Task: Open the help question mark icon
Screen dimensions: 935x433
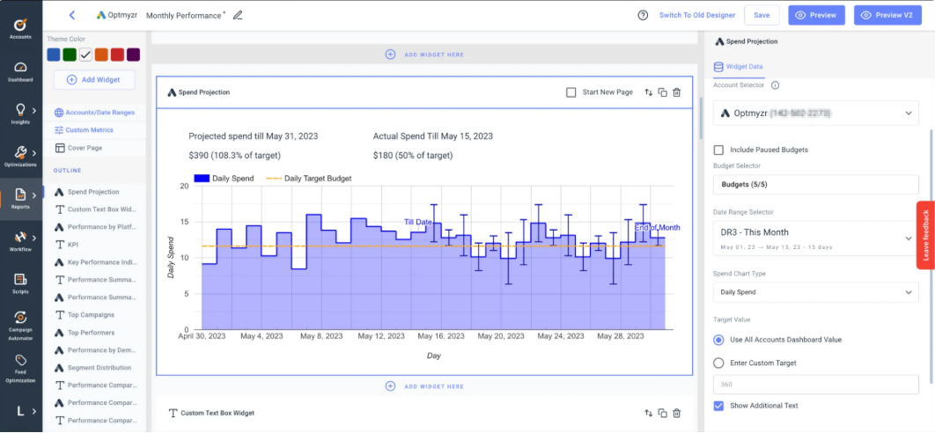Action: 643,15
